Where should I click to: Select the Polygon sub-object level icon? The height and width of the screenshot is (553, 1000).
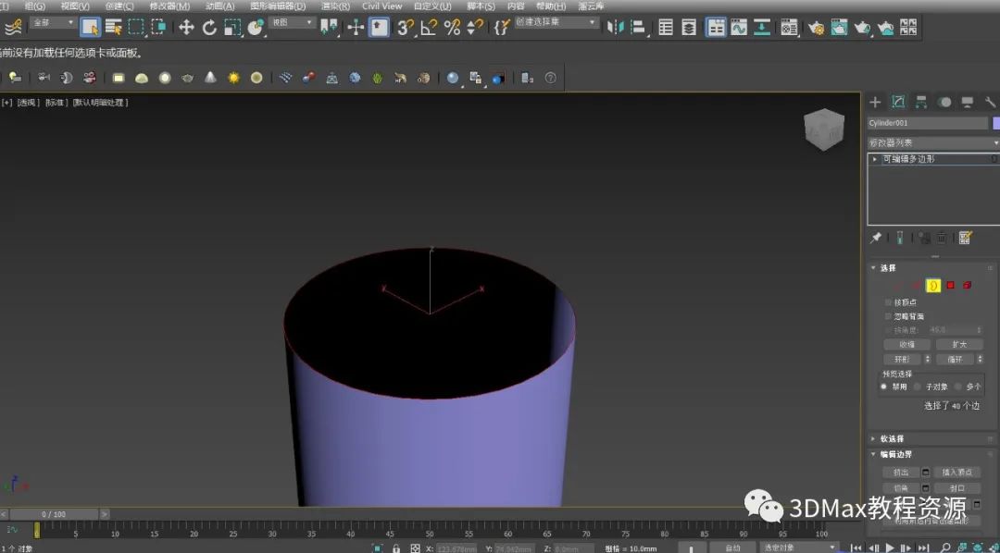(x=950, y=285)
